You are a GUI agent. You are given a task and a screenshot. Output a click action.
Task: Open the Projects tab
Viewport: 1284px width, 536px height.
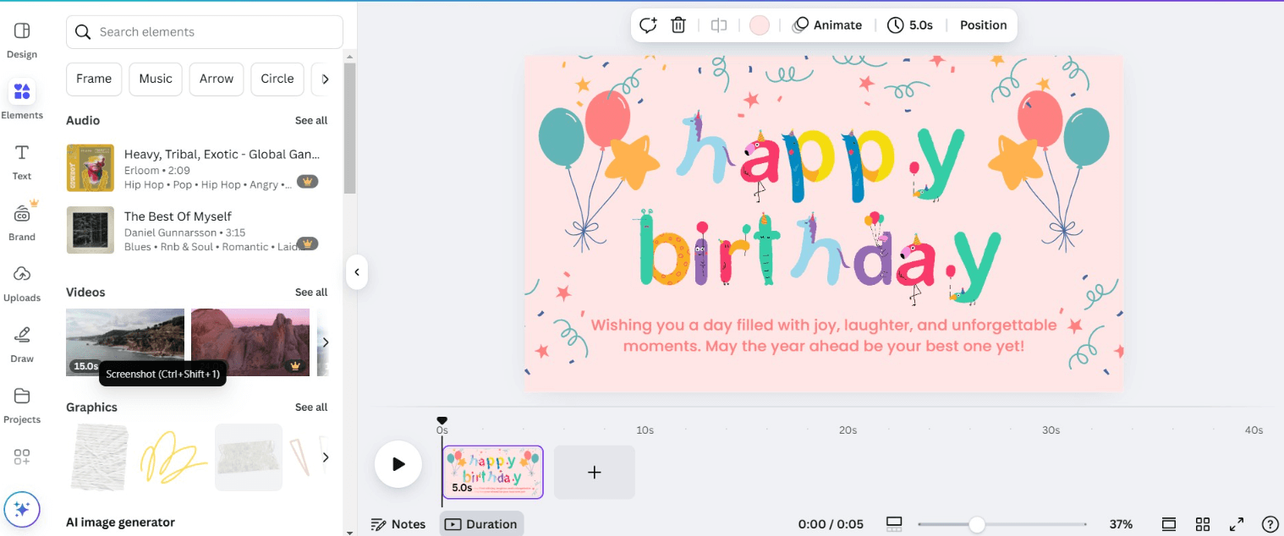tap(22, 404)
